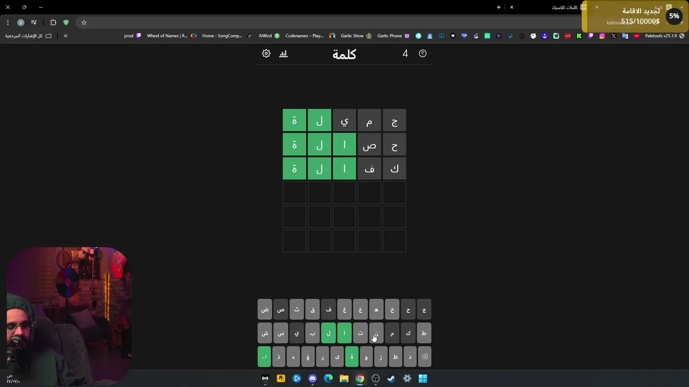Open the 'Gartic Show' bookmark
The height and width of the screenshot is (387, 689).
[x=356, y=36]
